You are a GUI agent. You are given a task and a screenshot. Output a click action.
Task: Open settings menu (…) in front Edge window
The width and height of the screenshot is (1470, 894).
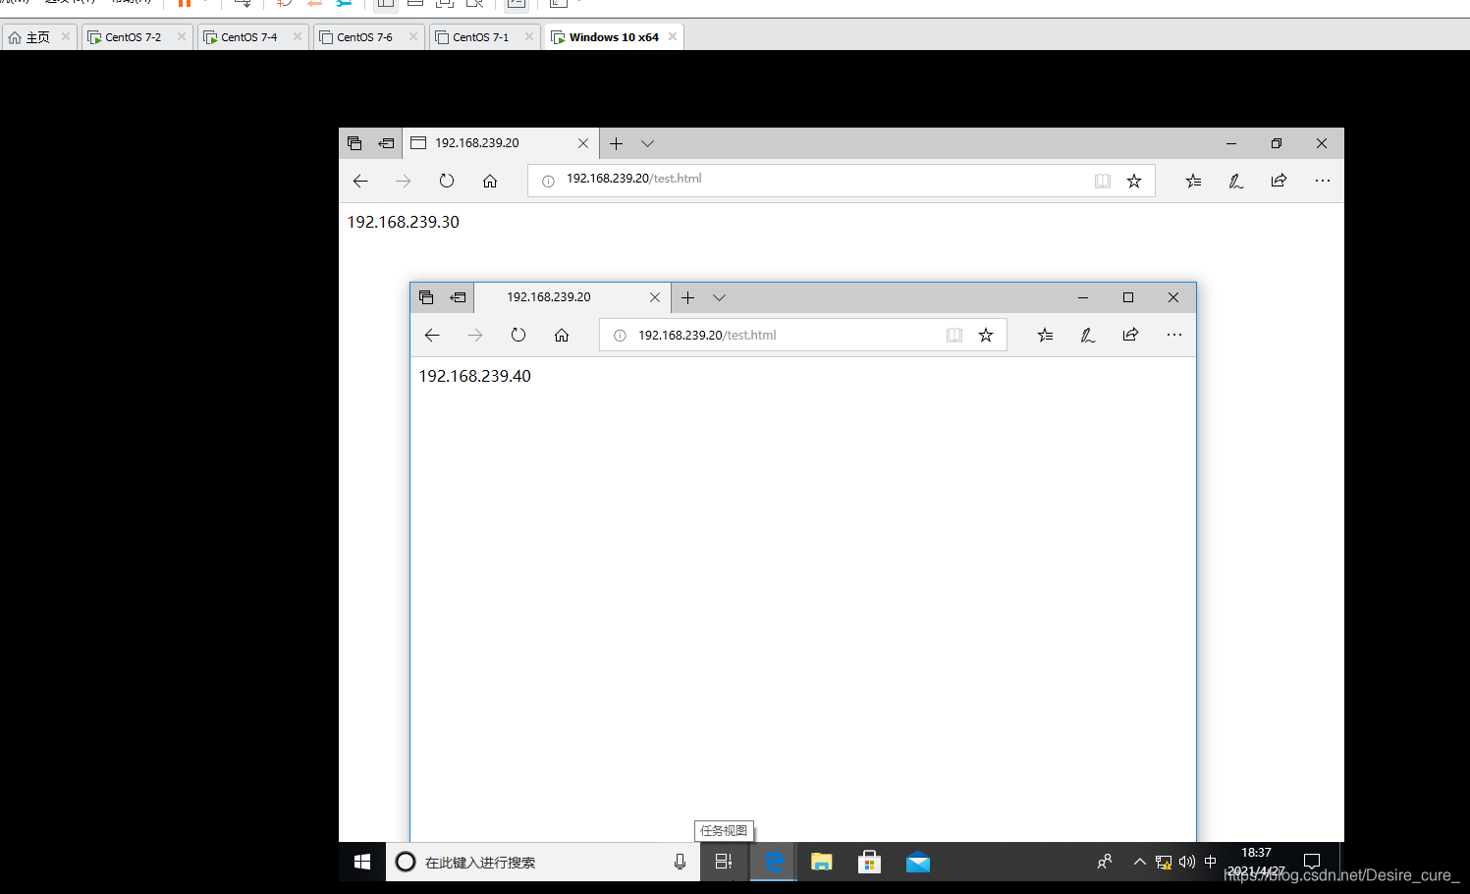(x=1174, y=336)
